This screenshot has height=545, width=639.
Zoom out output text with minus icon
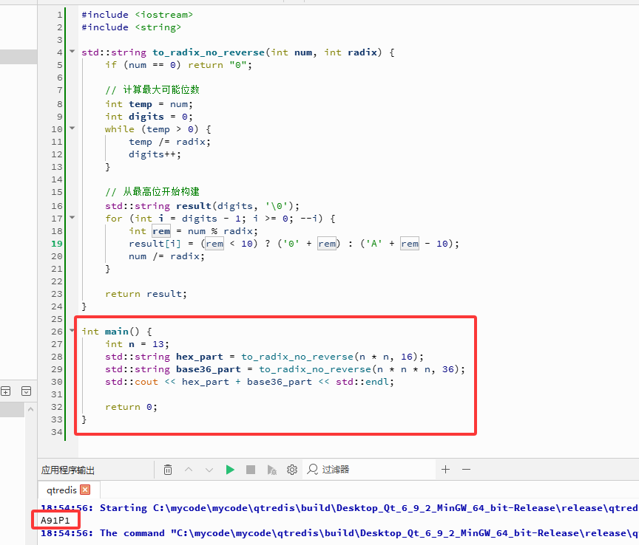pyautogui.click(x=466, y=469)
